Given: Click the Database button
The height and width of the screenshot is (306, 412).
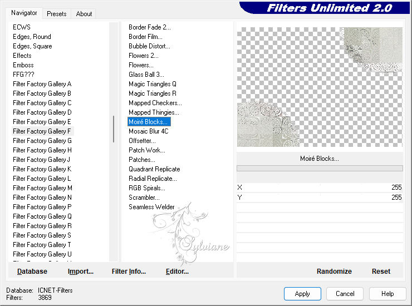Looking at the screenshot, I should (x=32, y=272).
